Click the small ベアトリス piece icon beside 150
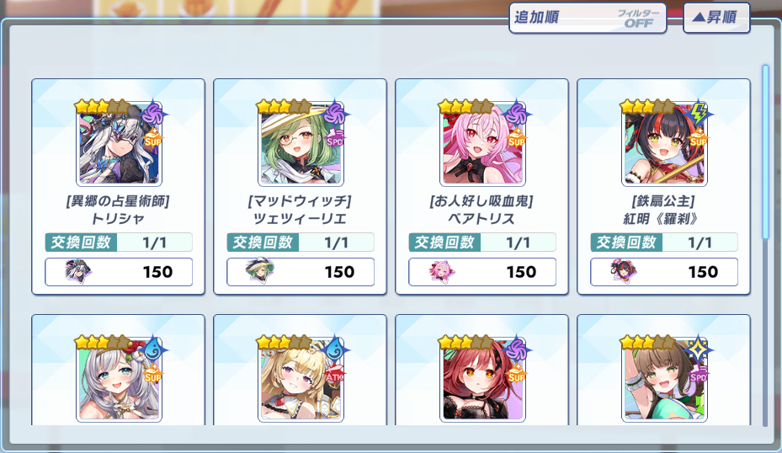The image size is (782, 453). pos(441,272)
